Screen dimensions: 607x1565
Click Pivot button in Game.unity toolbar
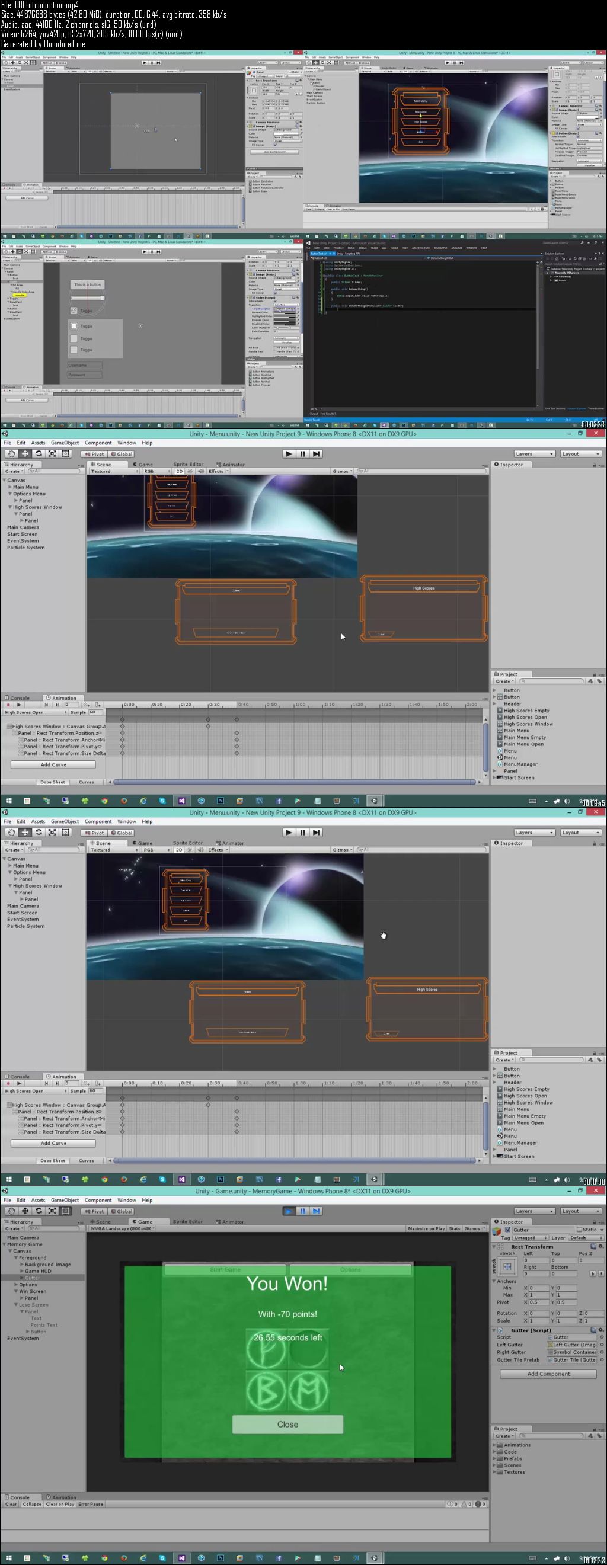94,1211
